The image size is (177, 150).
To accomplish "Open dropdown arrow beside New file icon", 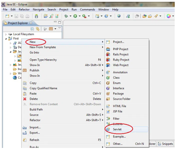I will 11,16.
